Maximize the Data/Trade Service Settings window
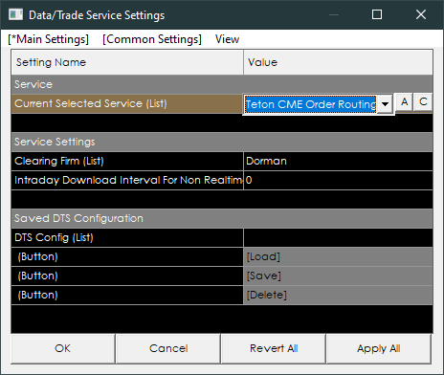The image size is (444, 375). (377, 14)
